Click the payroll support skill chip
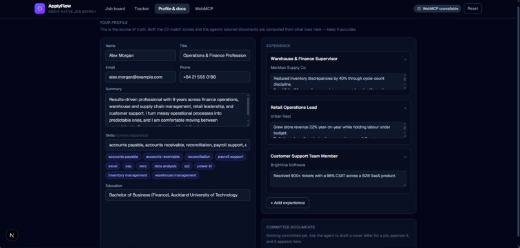 230,157
